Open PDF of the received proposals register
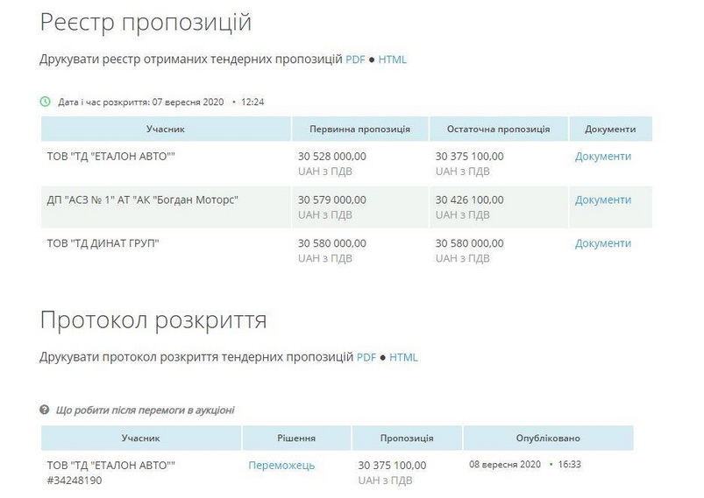This screenshot has width=704, height=498. point(353,60)
